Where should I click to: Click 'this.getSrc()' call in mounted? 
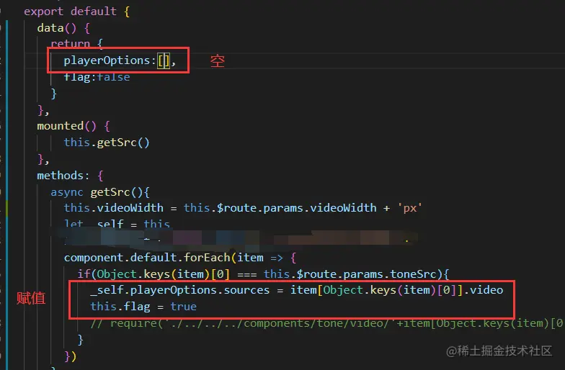click(107, 143)
